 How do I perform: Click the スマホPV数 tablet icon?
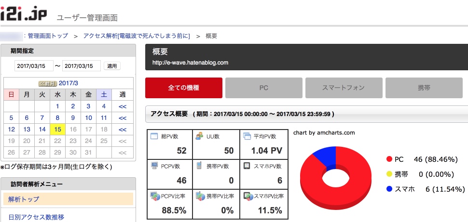(x=247, y=166)
